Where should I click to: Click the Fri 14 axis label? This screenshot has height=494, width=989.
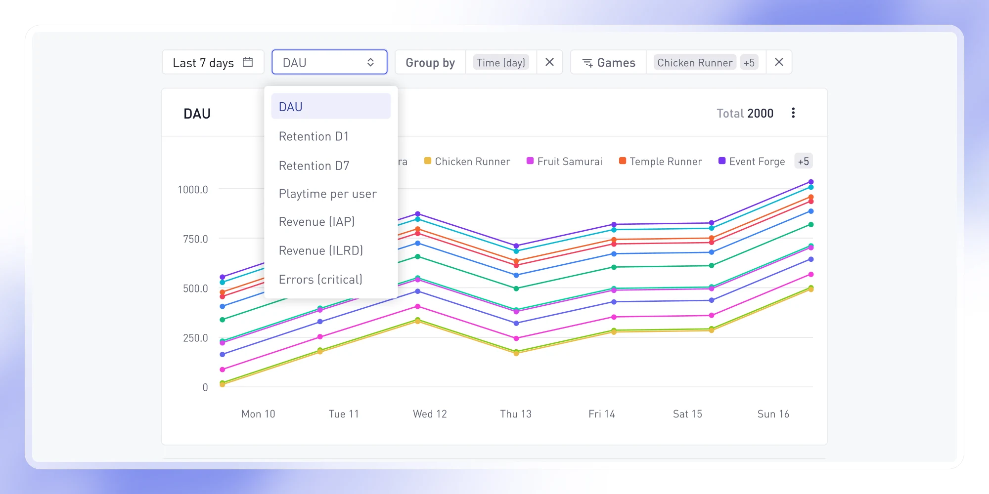[602, 414]
